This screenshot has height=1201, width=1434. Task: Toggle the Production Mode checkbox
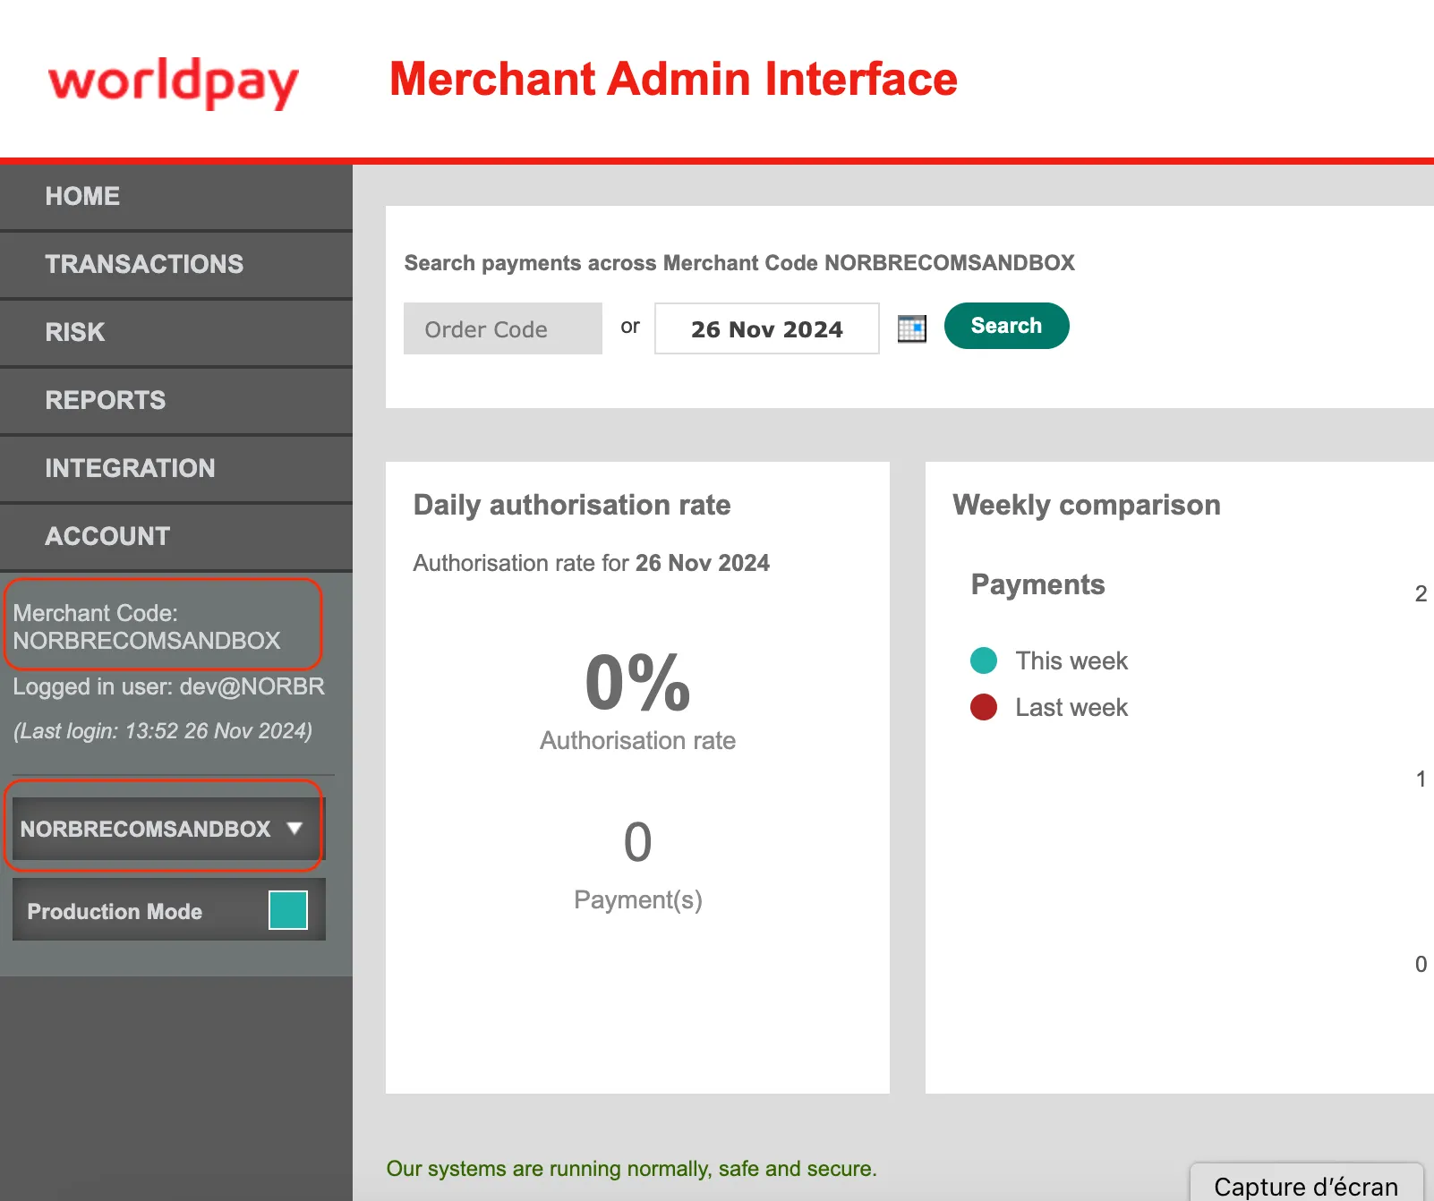pyautogui.click(x=288, y=910)
